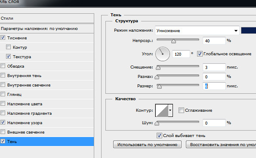
Task: Click the Смещение field with value 3
Action: pos(214,67)
